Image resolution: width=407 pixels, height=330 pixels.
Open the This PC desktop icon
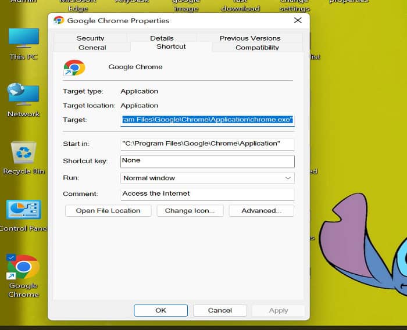click(x=24, y=44)
